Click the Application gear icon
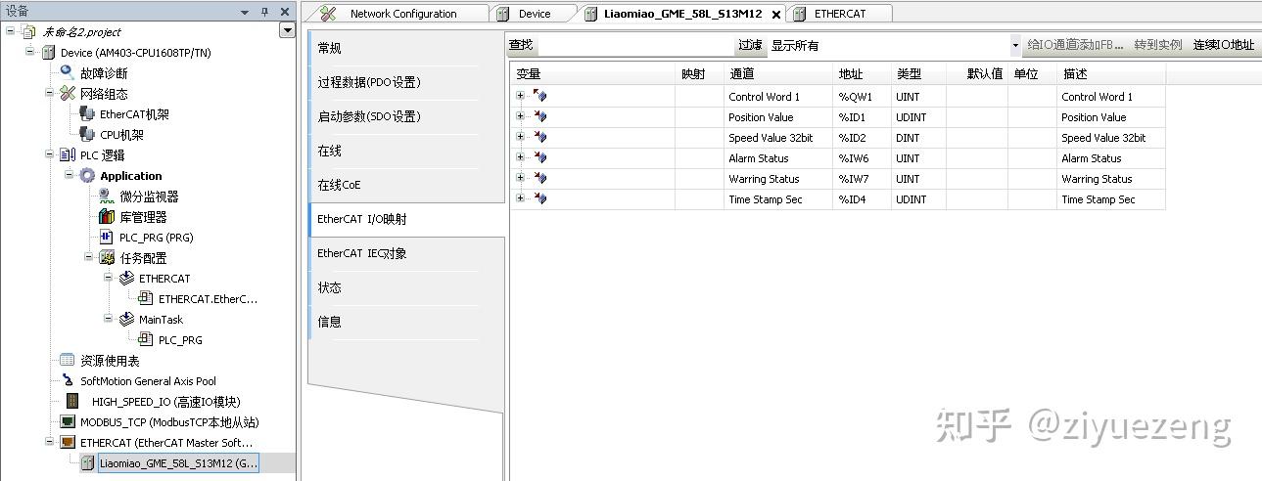This screenshot has height=481, width=1262. pyautogui.click(x=87, y=176)
